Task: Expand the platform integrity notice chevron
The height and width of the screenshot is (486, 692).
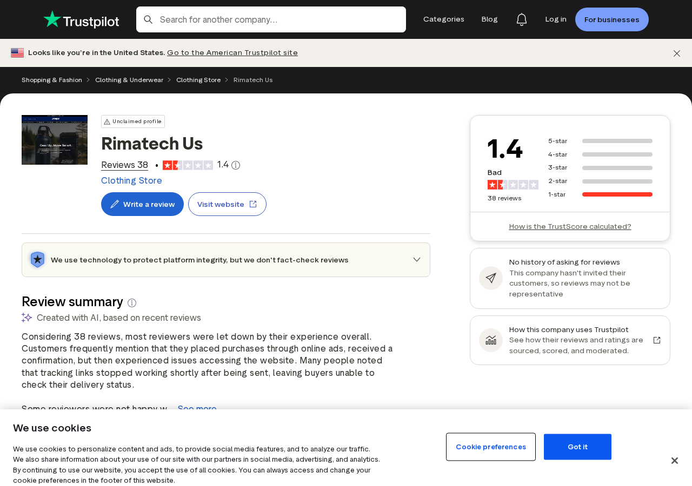Action: [417, 260]
